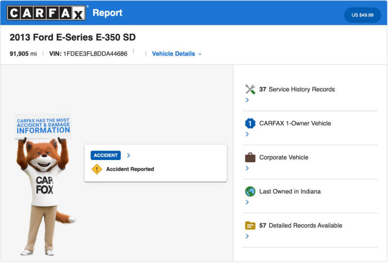Expand chevron under Detailed Records Available

[247, 236]
